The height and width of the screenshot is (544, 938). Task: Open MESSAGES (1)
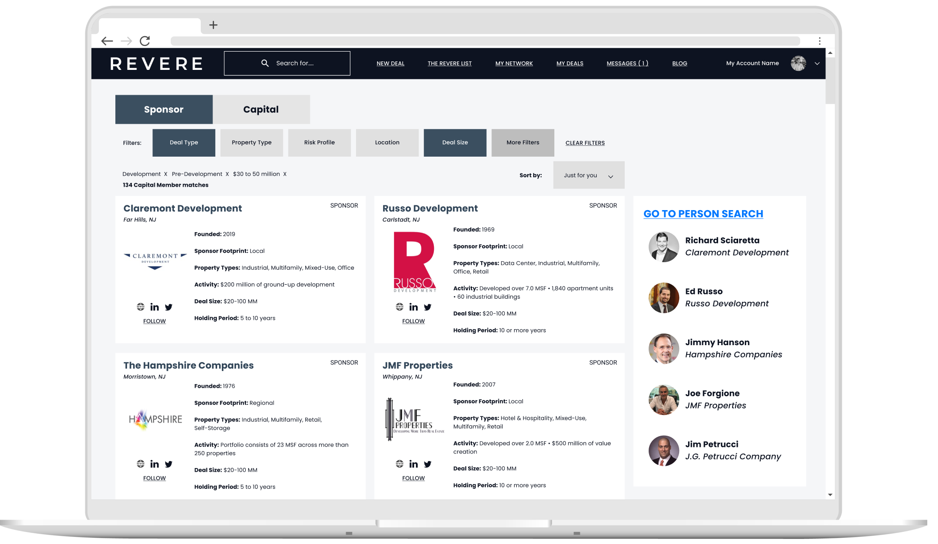(x=628, y=63)
